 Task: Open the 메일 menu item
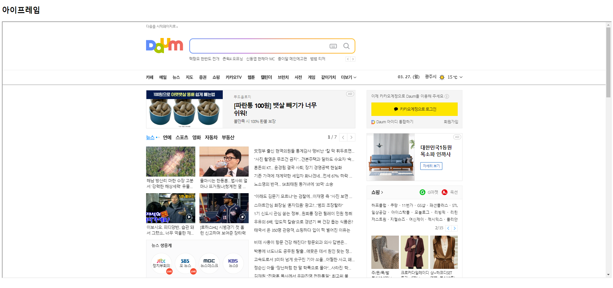(163, 77)
